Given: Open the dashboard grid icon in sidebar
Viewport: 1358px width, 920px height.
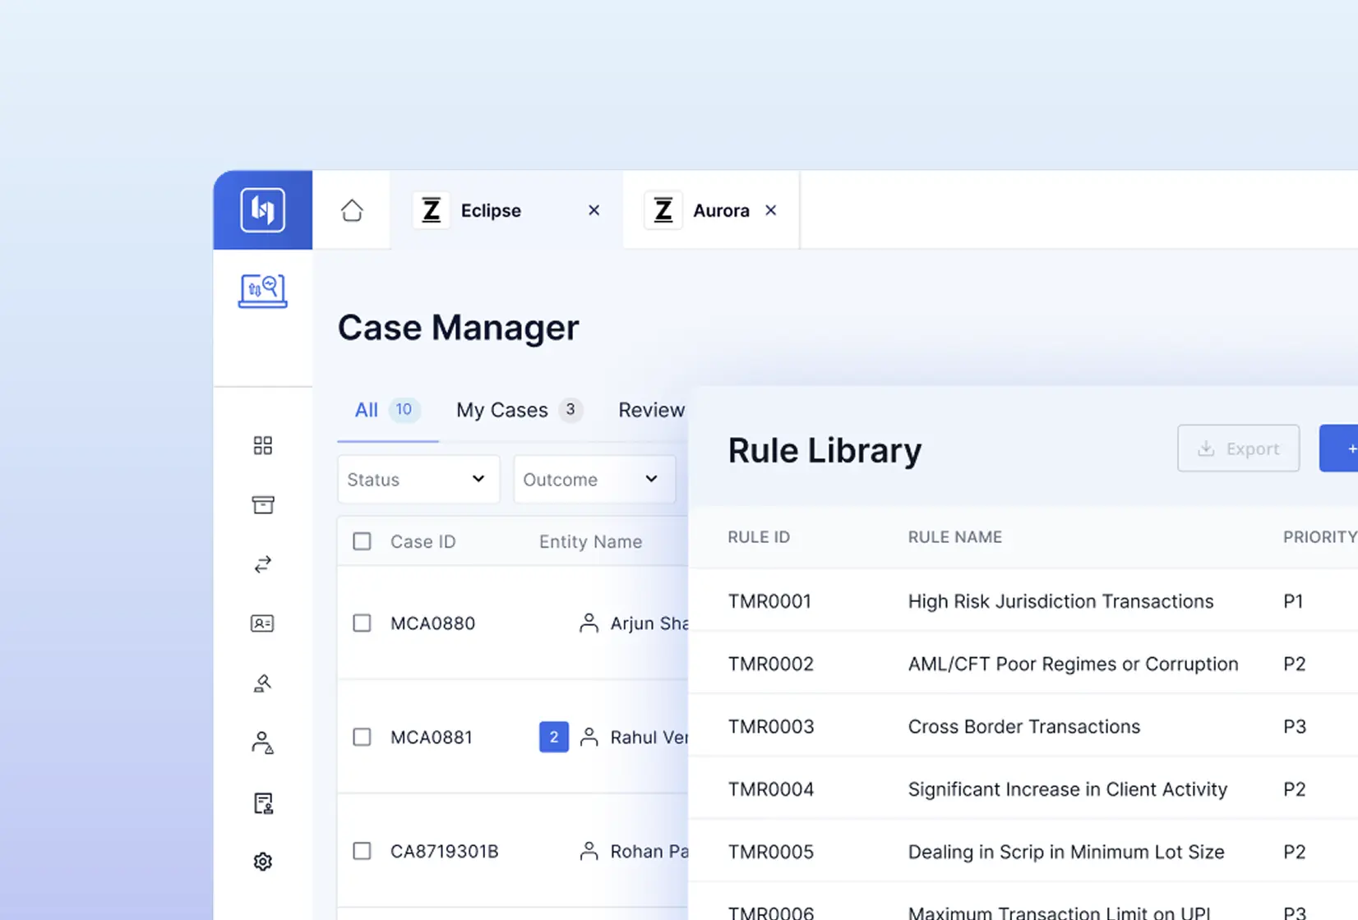Looking at the screenshot, I should [x=263, y=446].
